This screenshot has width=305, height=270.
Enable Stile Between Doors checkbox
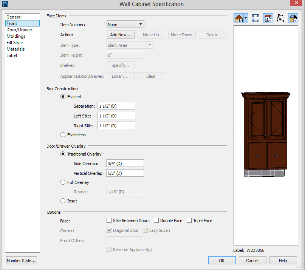(109, 221)
